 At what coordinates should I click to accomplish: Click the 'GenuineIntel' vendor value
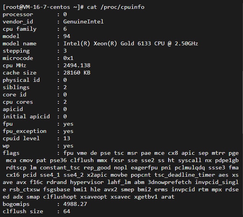(84, 22)
